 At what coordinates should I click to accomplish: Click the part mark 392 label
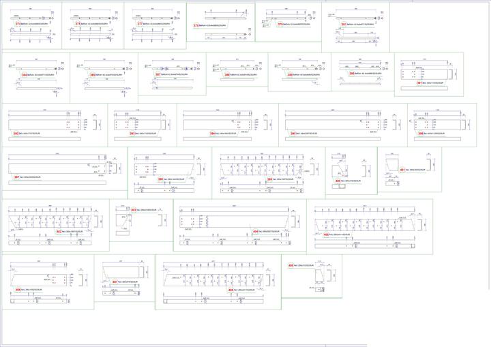coord(16,134)
